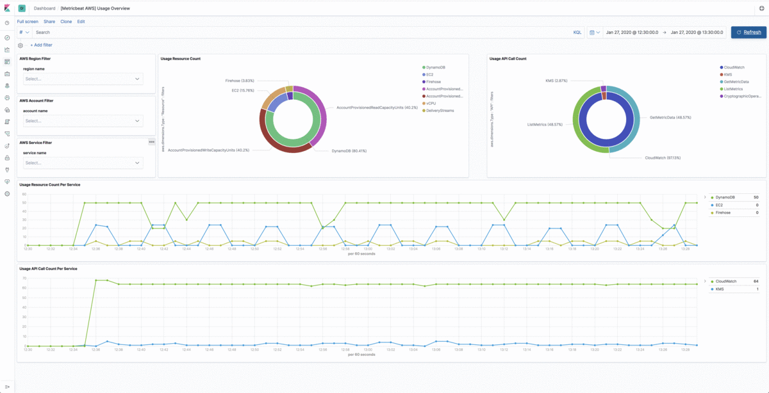Click the DynamoDB color dot in pie legend
Viewport: 769px width, 393px height.
tap(424, 67)
